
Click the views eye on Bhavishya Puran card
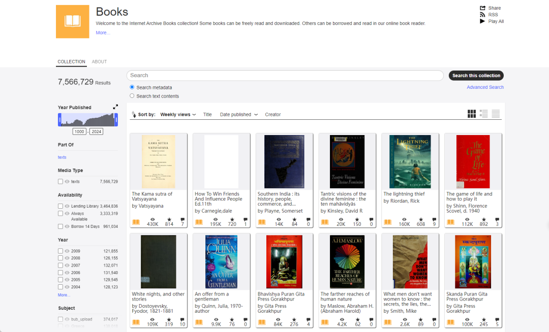click(278, 320)
